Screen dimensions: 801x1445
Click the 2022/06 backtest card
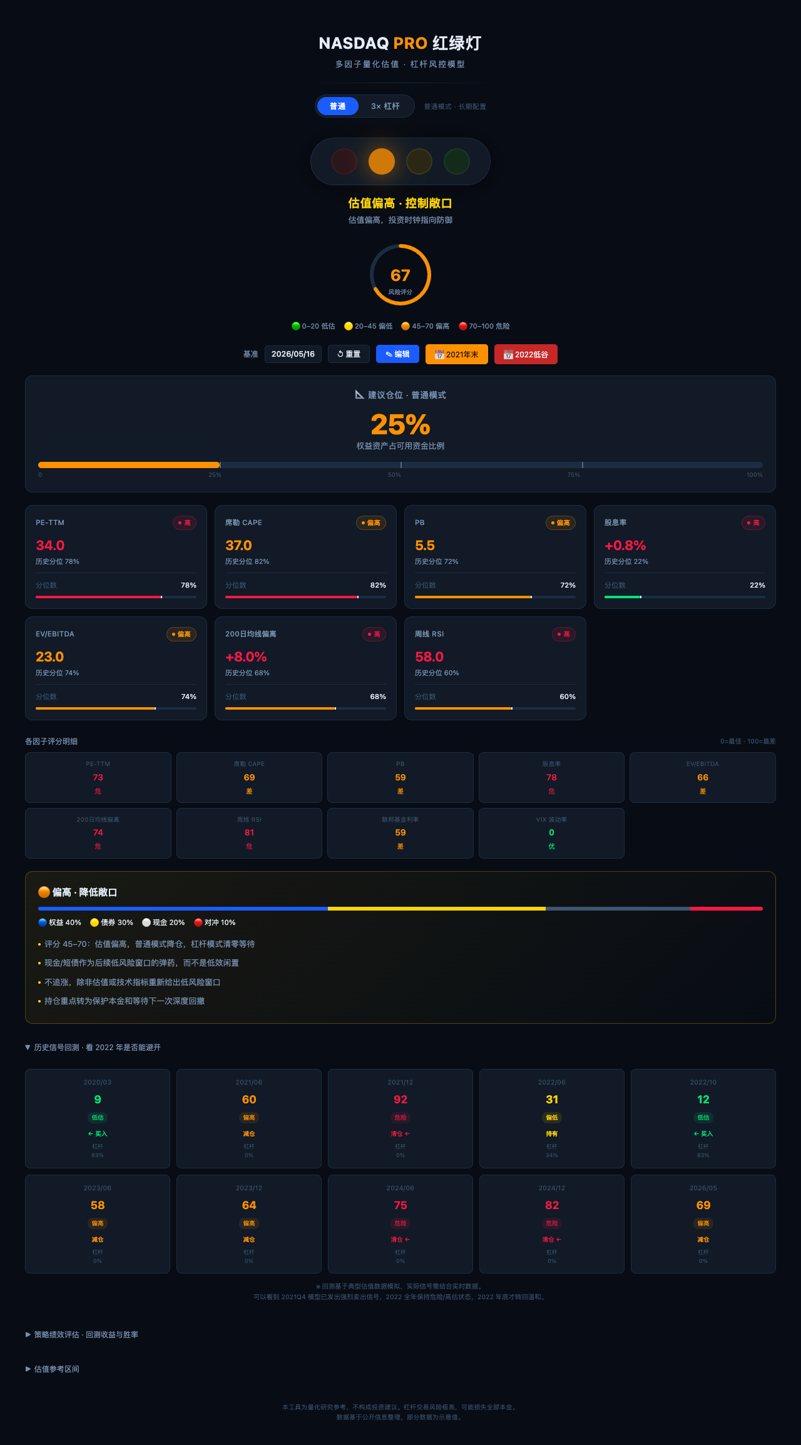(552, 1118)
